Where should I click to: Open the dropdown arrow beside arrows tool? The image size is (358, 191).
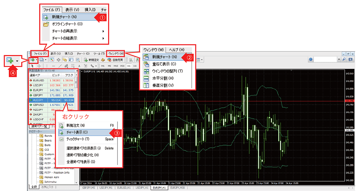pyautogui.click(x=96, y=66)
